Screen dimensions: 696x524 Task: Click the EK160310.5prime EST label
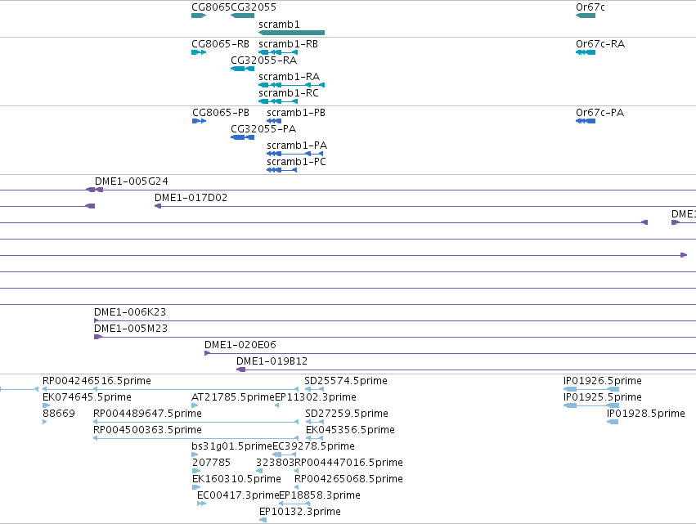pyautogui.click(x=236, y=480)
